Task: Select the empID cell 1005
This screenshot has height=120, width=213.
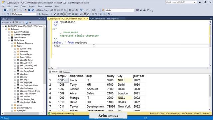Action: click(x=63, y=80)
